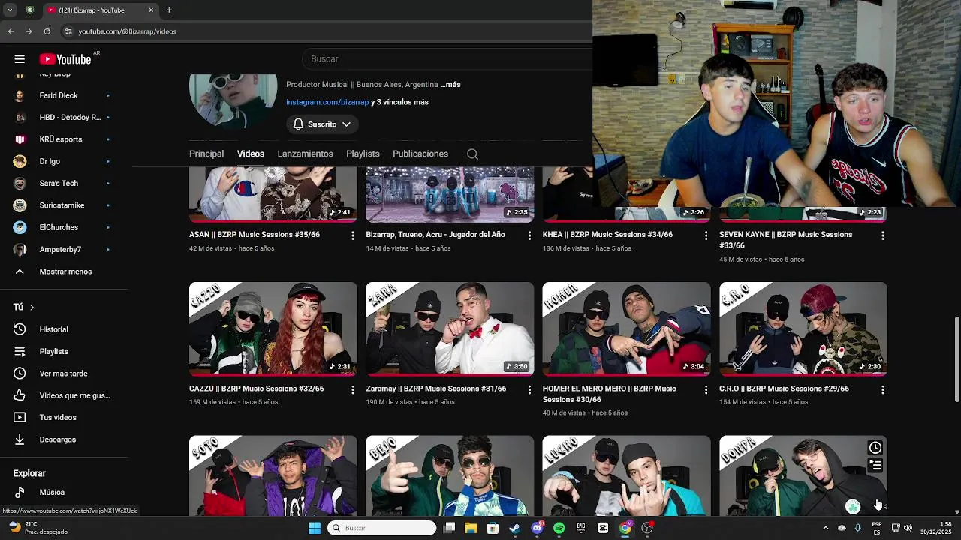Add DONPA video to Watch Later

tap(875, 448)
